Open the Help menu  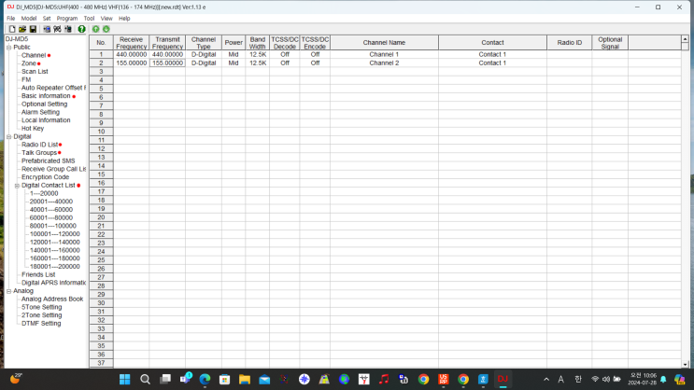(x=124, y=19)
